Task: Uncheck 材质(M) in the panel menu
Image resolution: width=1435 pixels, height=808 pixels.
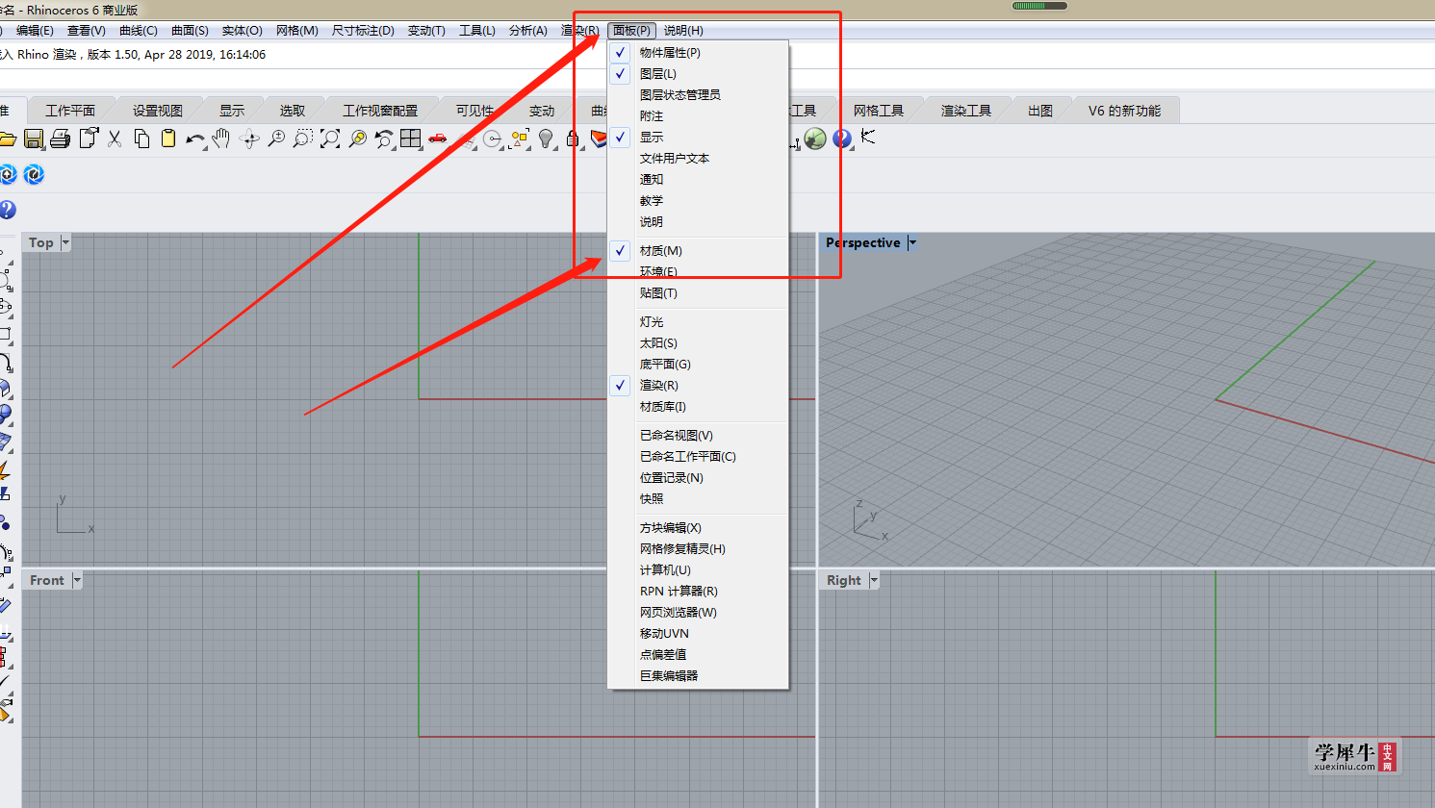Action: click(x=698, y=251)
